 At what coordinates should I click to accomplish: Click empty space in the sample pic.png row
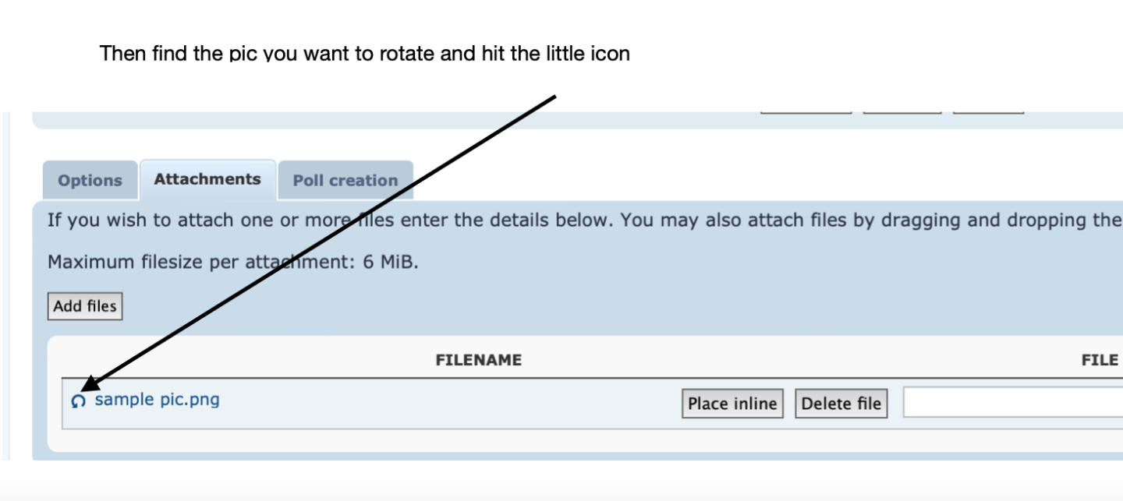click(x=445, y=404)
